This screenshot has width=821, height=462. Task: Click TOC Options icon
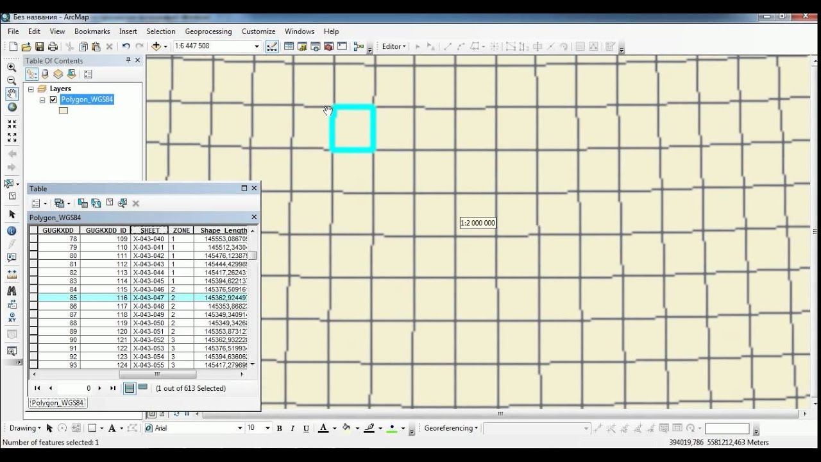coord(88,74)
